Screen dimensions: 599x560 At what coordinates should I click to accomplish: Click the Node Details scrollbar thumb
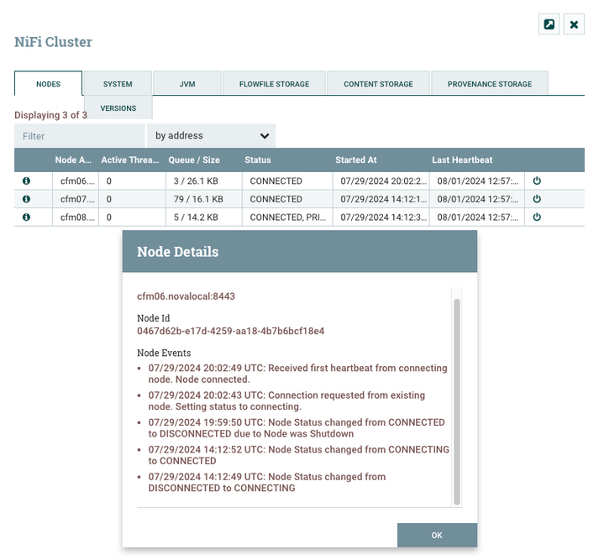tap(456, 401)
